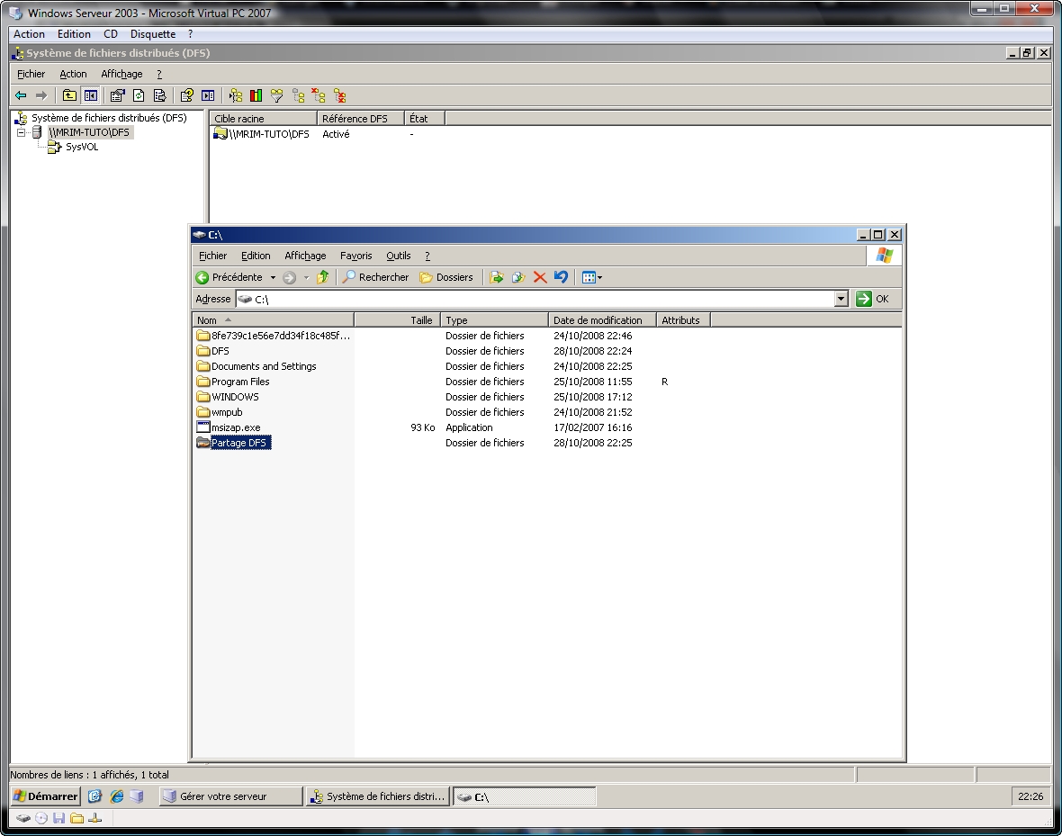Viewport: 1062px width, 836px height.
Task: Click the Explorer forward arrow icon
Action: click(x=289, y=277)
